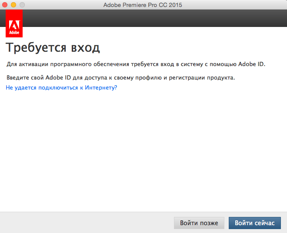Click the 'Adobe Premiere Pro CC 2015' window title
287x233 pixels.
click(143, 5)
